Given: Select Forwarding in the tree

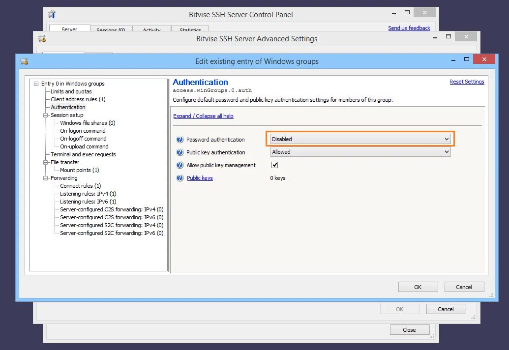Looking at the screenshot, I should click(x=64, y=178).
